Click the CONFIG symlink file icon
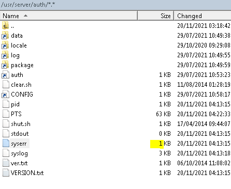Image resolution: width=231 pixels, height=189 pixels. coord(5,94)
